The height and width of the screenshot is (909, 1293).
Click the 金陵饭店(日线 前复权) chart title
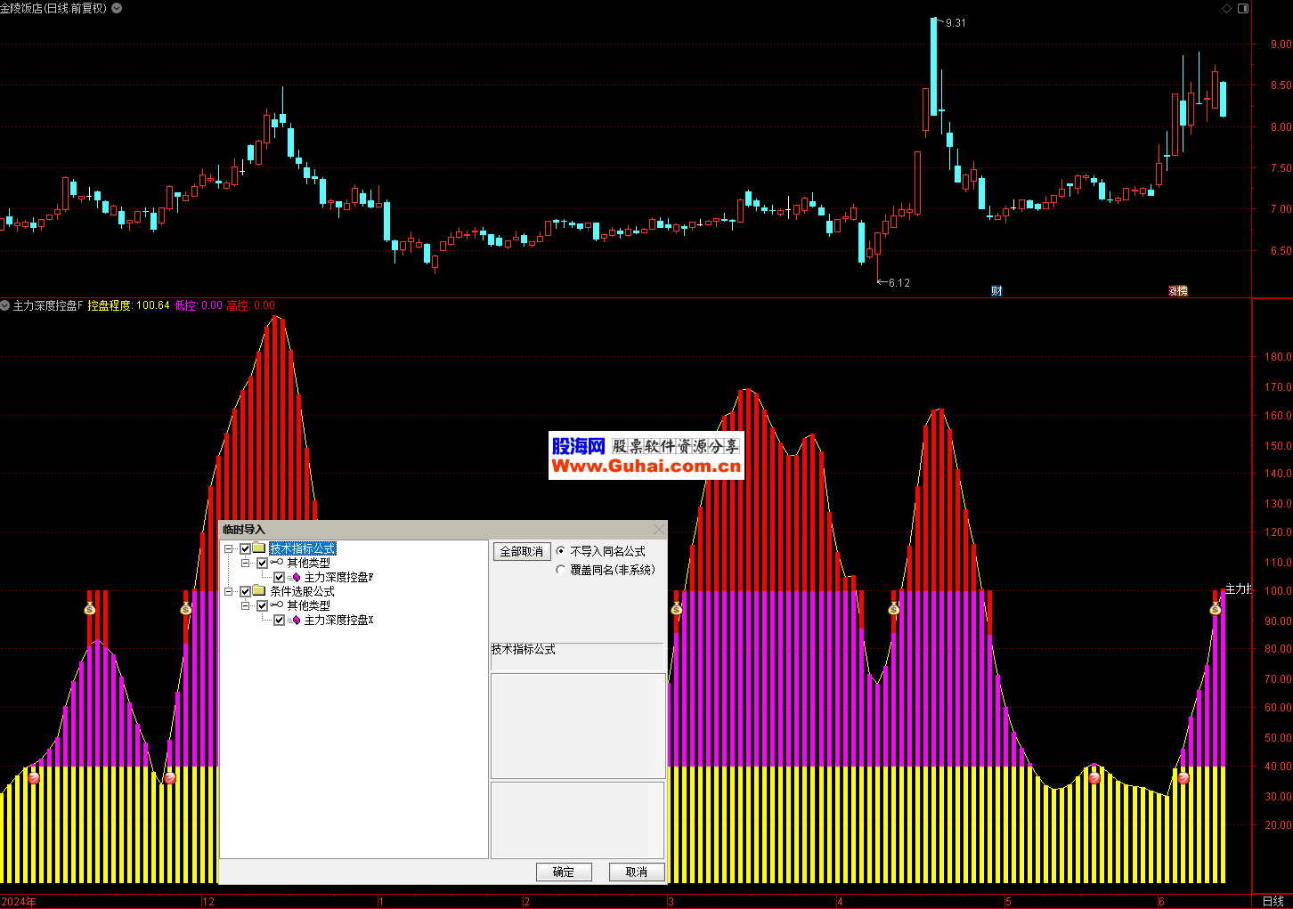53,8
